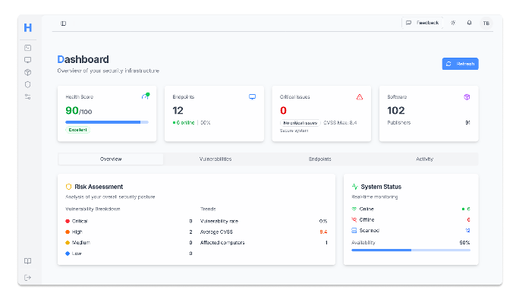Click the Affected computers row label
The image size is (516, 296).
click(222, 243)
